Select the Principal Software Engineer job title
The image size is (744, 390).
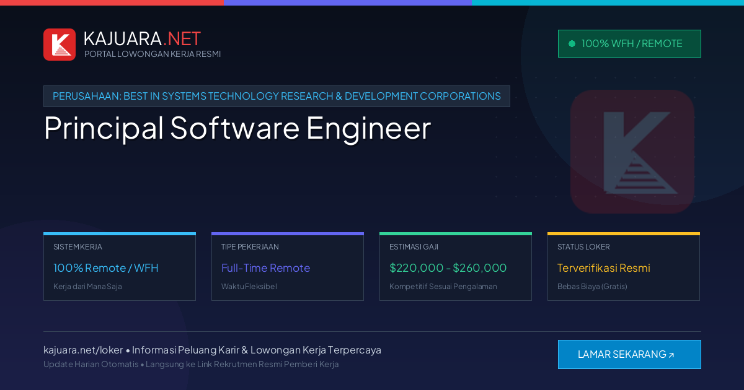pyautogui.click(x=237, y=128)
